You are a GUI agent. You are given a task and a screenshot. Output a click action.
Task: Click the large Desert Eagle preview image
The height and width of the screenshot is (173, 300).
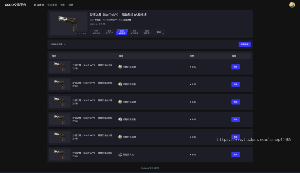pyautogui.click(x=68, y=24)
